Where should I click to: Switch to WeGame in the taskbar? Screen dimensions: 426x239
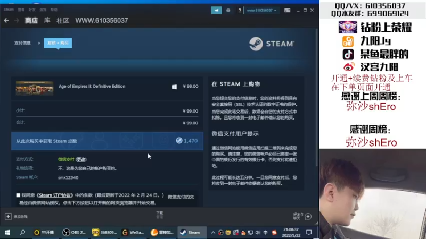point(133,232)
